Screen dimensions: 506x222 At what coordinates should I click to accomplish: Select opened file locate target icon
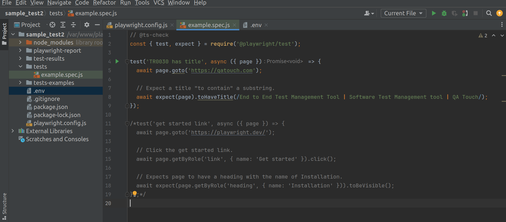(52, 25)
